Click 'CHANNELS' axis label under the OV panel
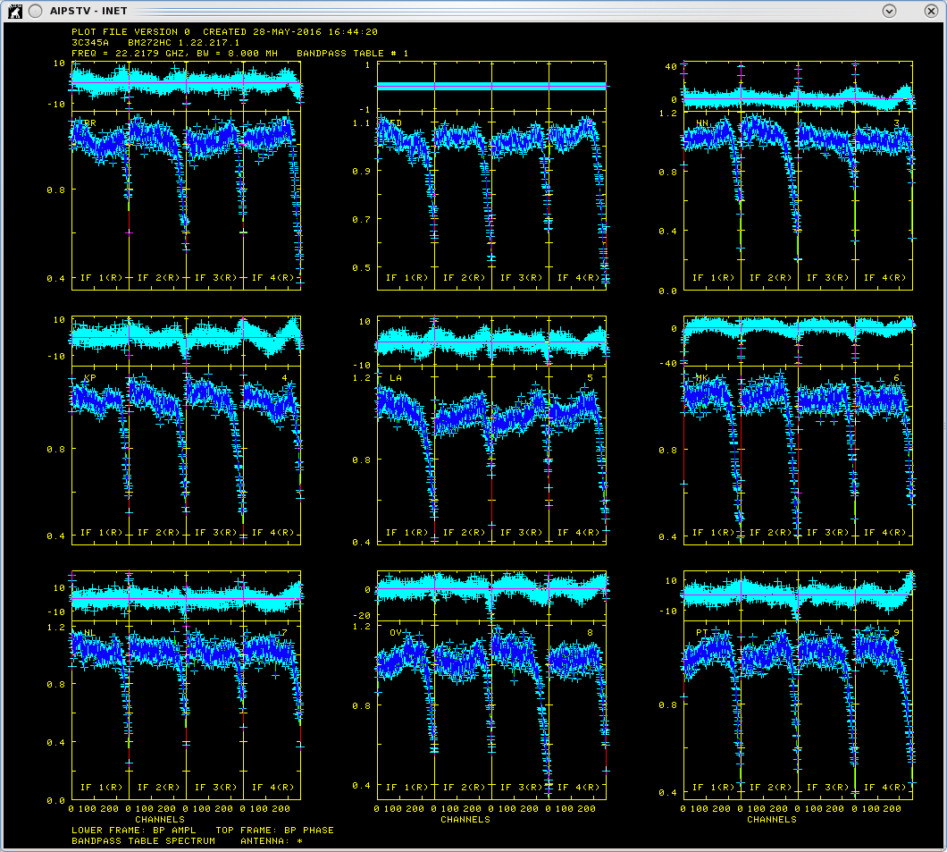The height and width of the screenshot is (852, 947). 465,820
